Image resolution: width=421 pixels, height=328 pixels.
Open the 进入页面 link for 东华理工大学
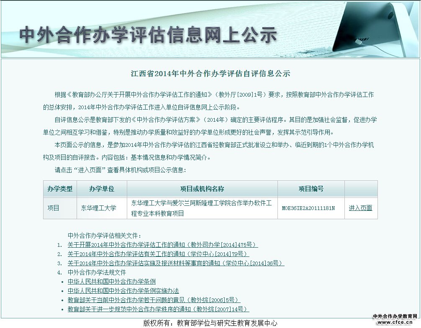coord(360,208)
